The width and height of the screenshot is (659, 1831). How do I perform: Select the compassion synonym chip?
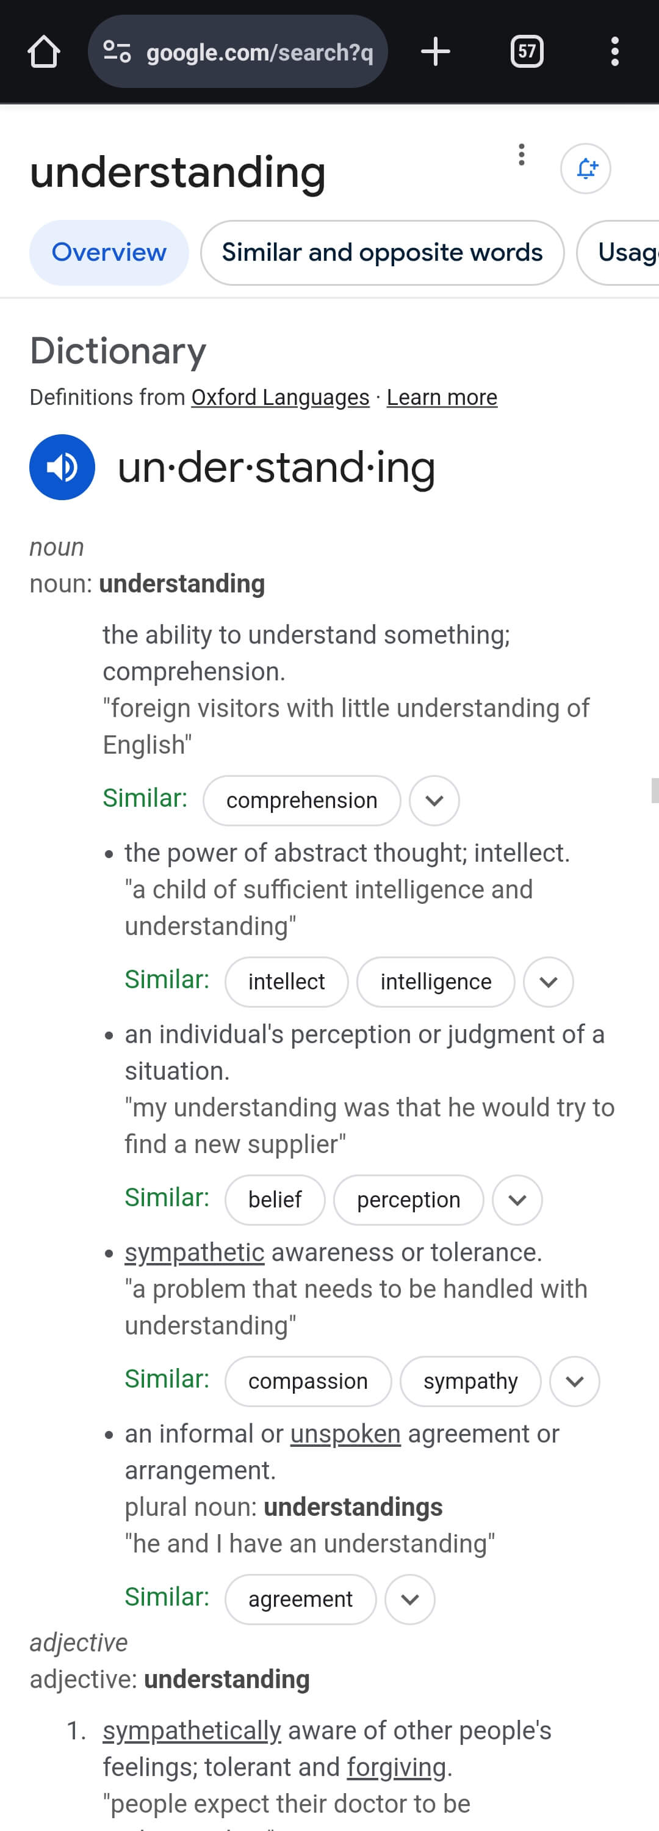pyautogui.click(x=308, y=1380)
